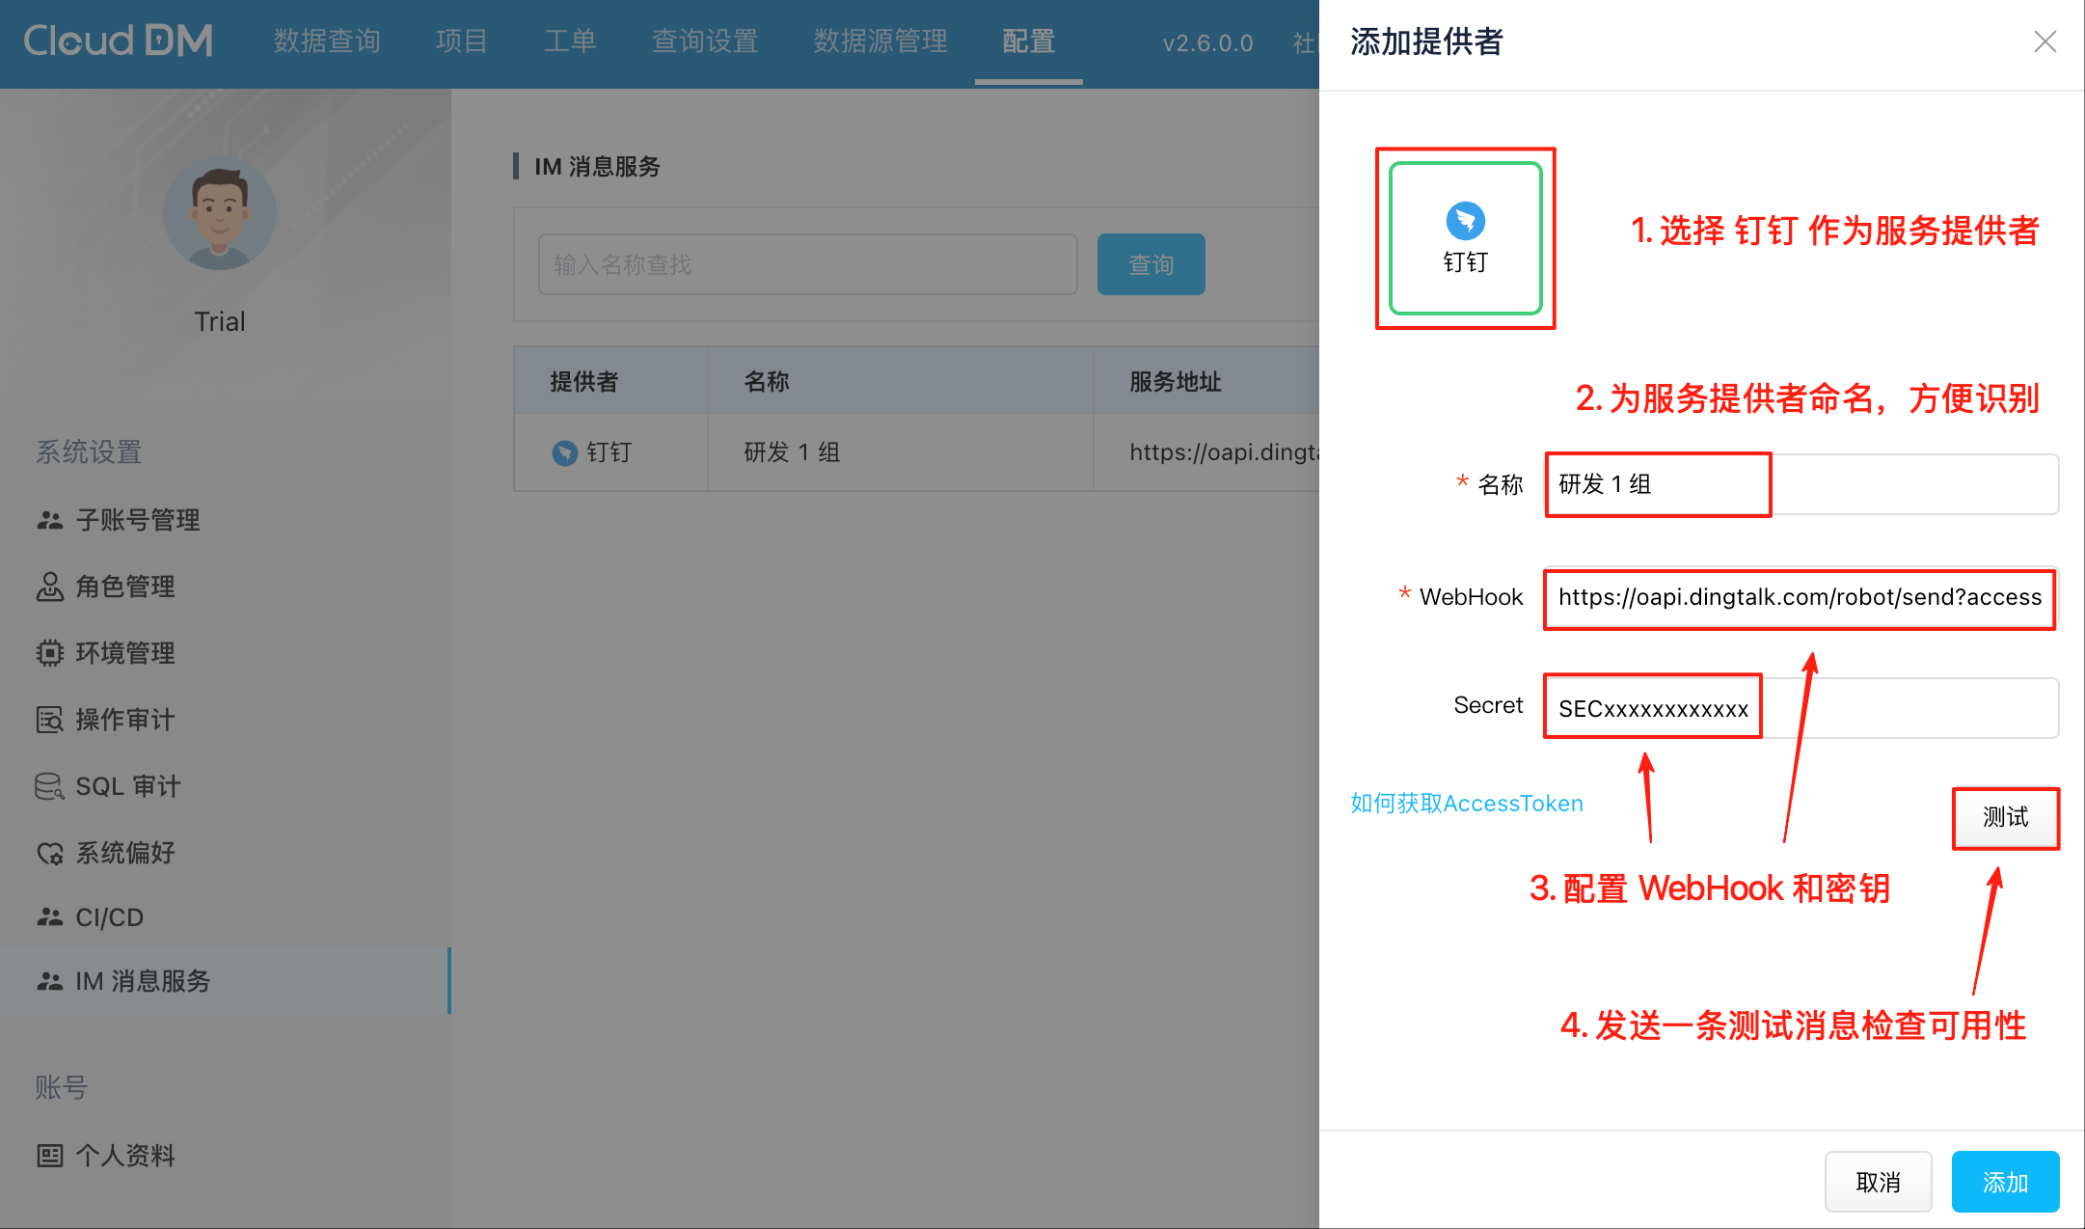Click the blue 添加 button
2085x1229 pixels.
tap(2004, 1182)
